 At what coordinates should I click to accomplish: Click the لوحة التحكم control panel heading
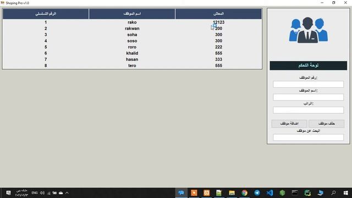coord(308,65)
